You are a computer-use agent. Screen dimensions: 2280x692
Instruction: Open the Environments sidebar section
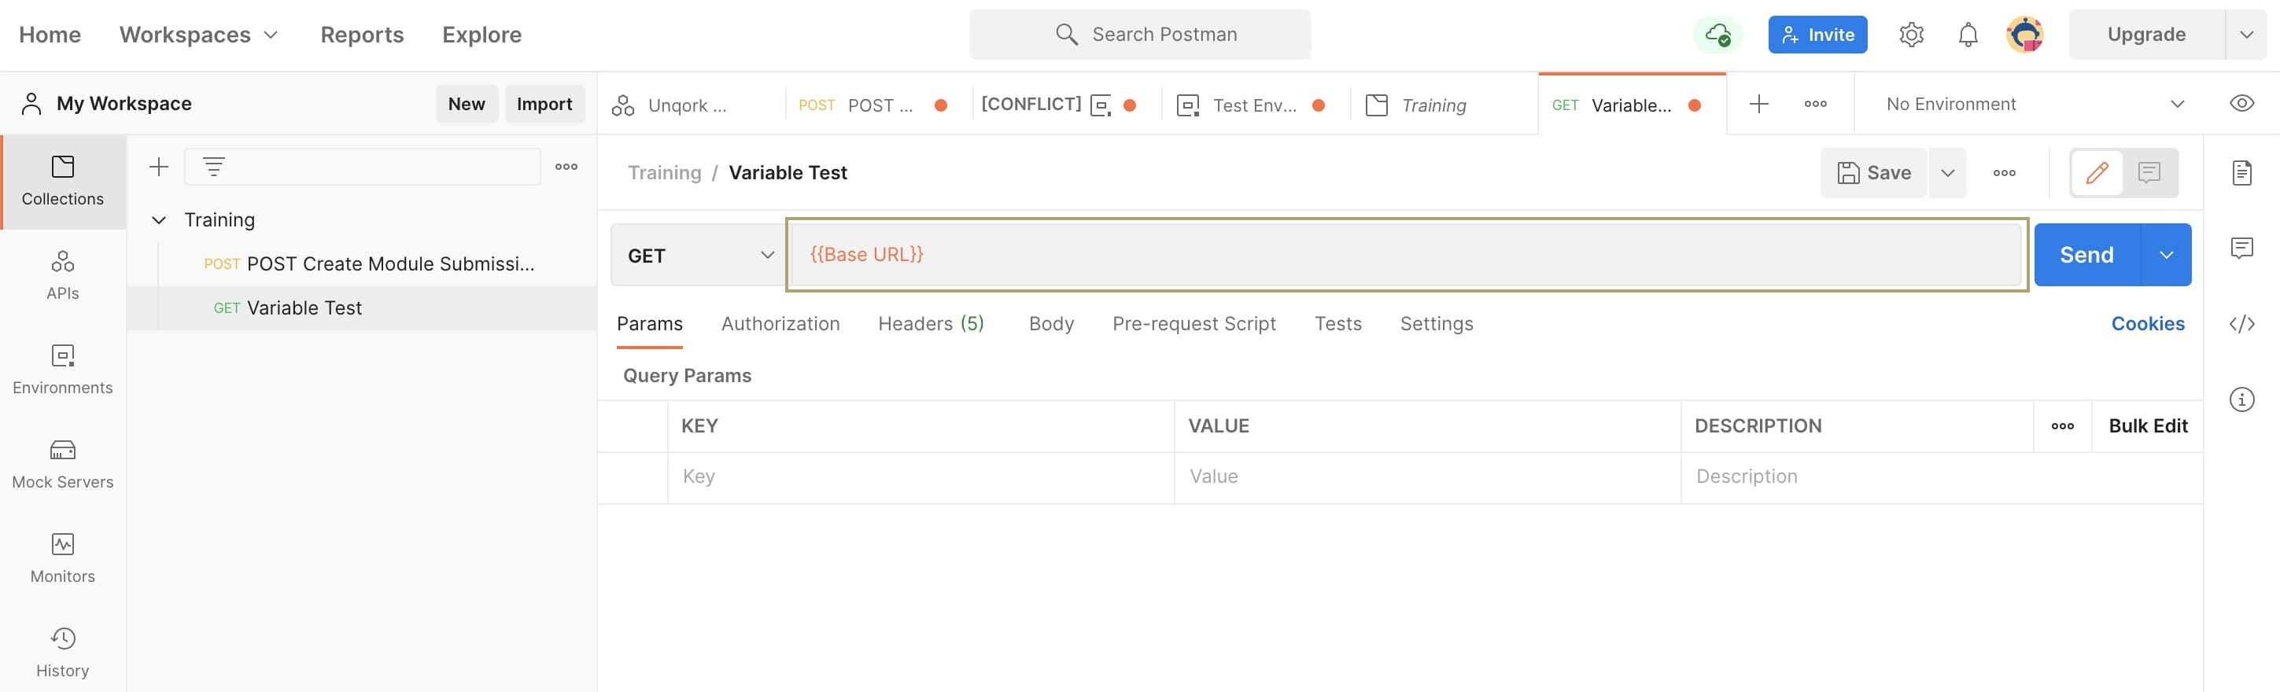click(x=63, y=370)
